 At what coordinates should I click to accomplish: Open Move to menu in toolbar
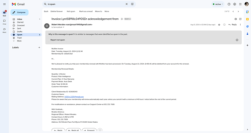coord(98,11)
